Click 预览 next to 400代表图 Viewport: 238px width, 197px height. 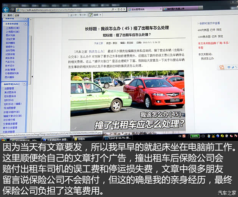[219, 30]
